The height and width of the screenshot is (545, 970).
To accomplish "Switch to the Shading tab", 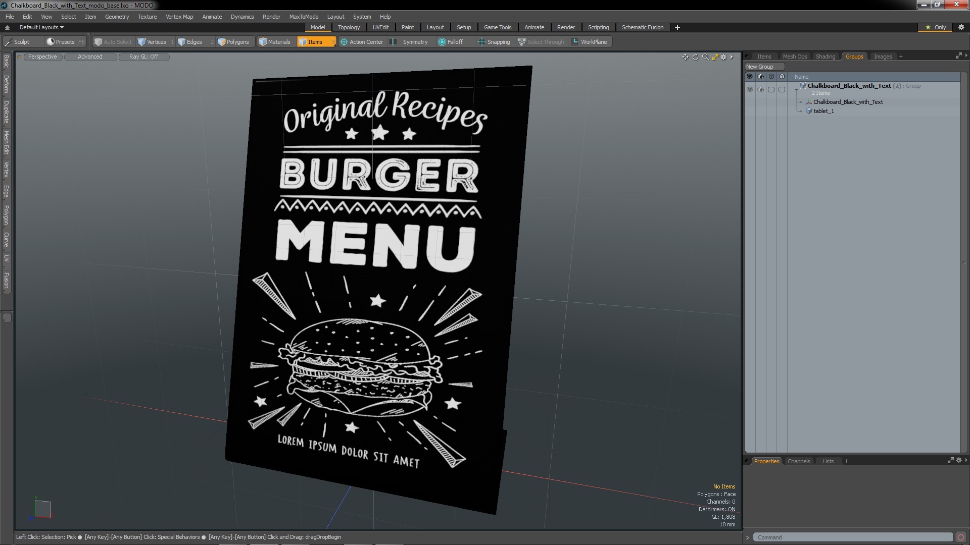I will pos(825,57).
